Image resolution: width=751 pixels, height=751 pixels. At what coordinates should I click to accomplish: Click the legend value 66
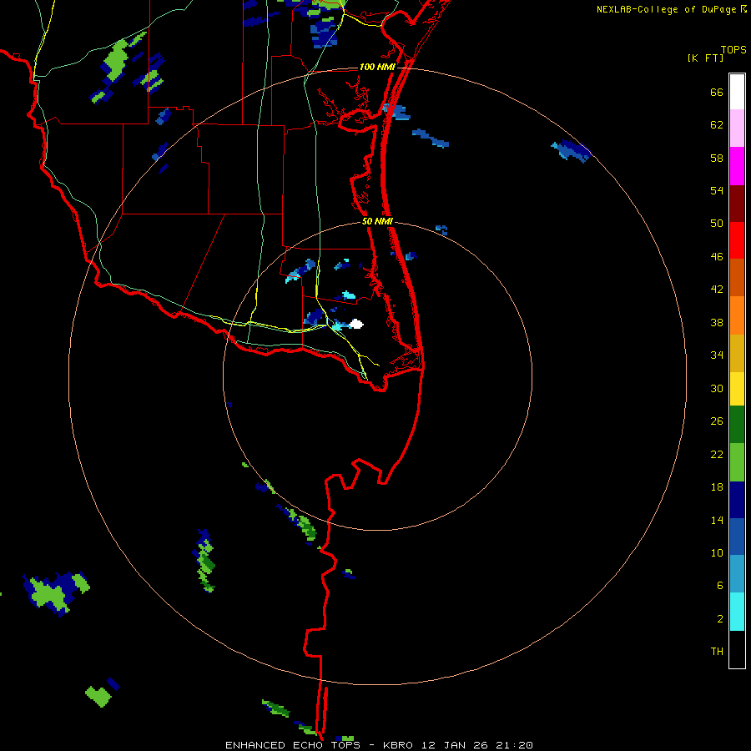[717, 93]
